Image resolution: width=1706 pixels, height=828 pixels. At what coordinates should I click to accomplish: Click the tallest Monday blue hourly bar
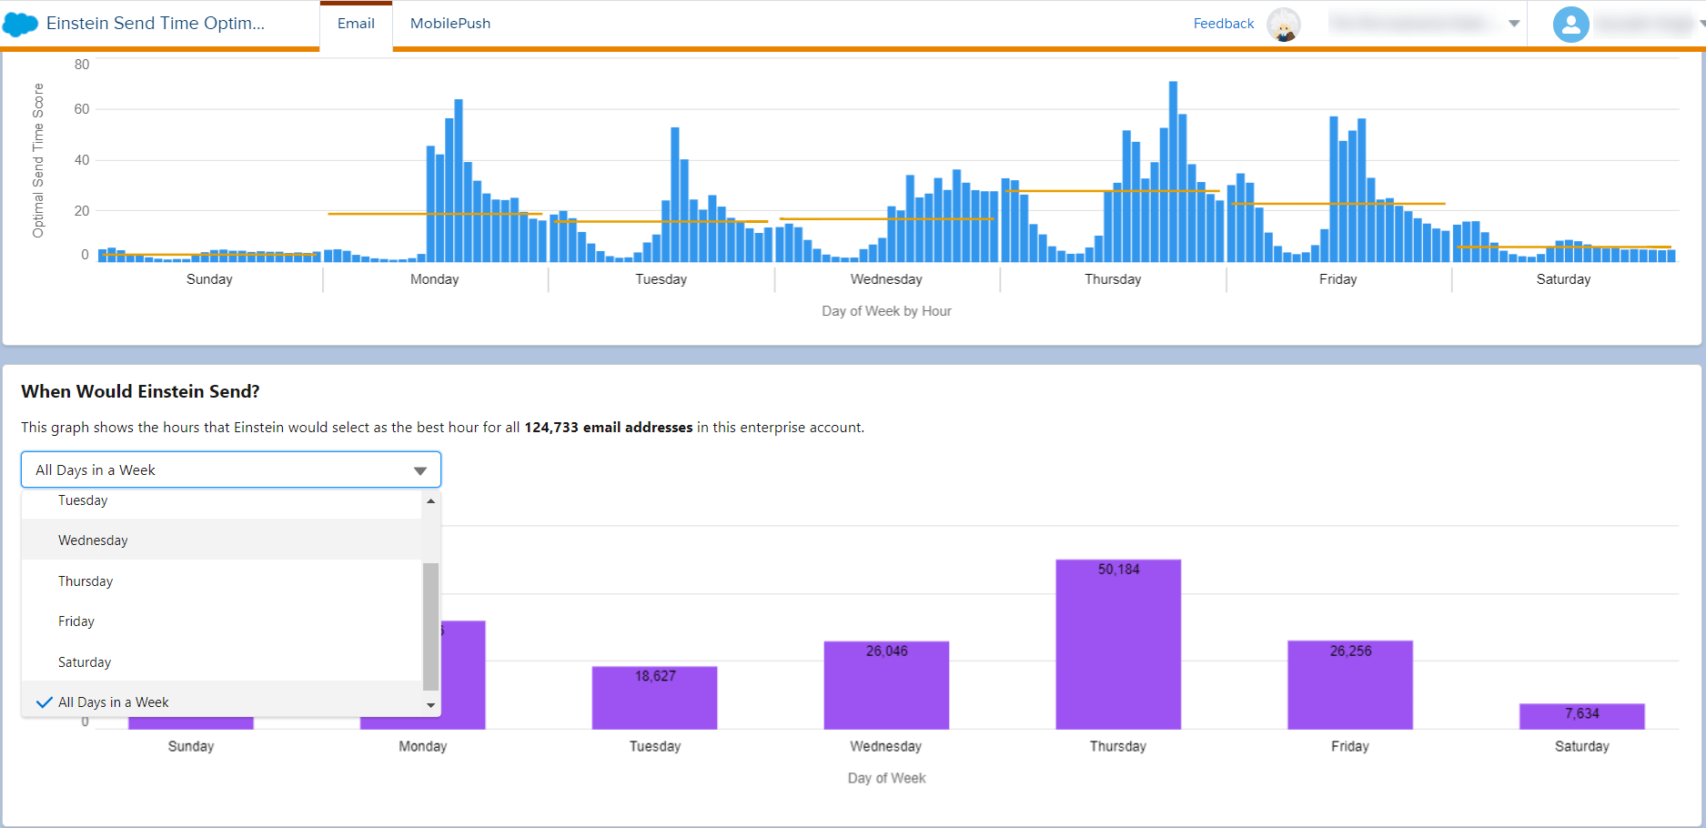tap(459, 181)
